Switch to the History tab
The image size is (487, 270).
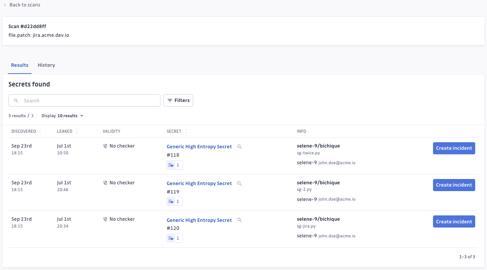46,65
